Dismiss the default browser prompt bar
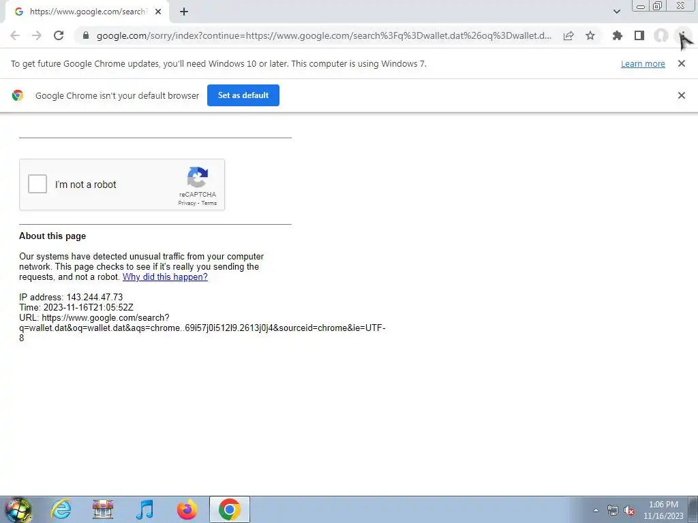The width and height of the screenshot is (698, 523). point(681,95)
